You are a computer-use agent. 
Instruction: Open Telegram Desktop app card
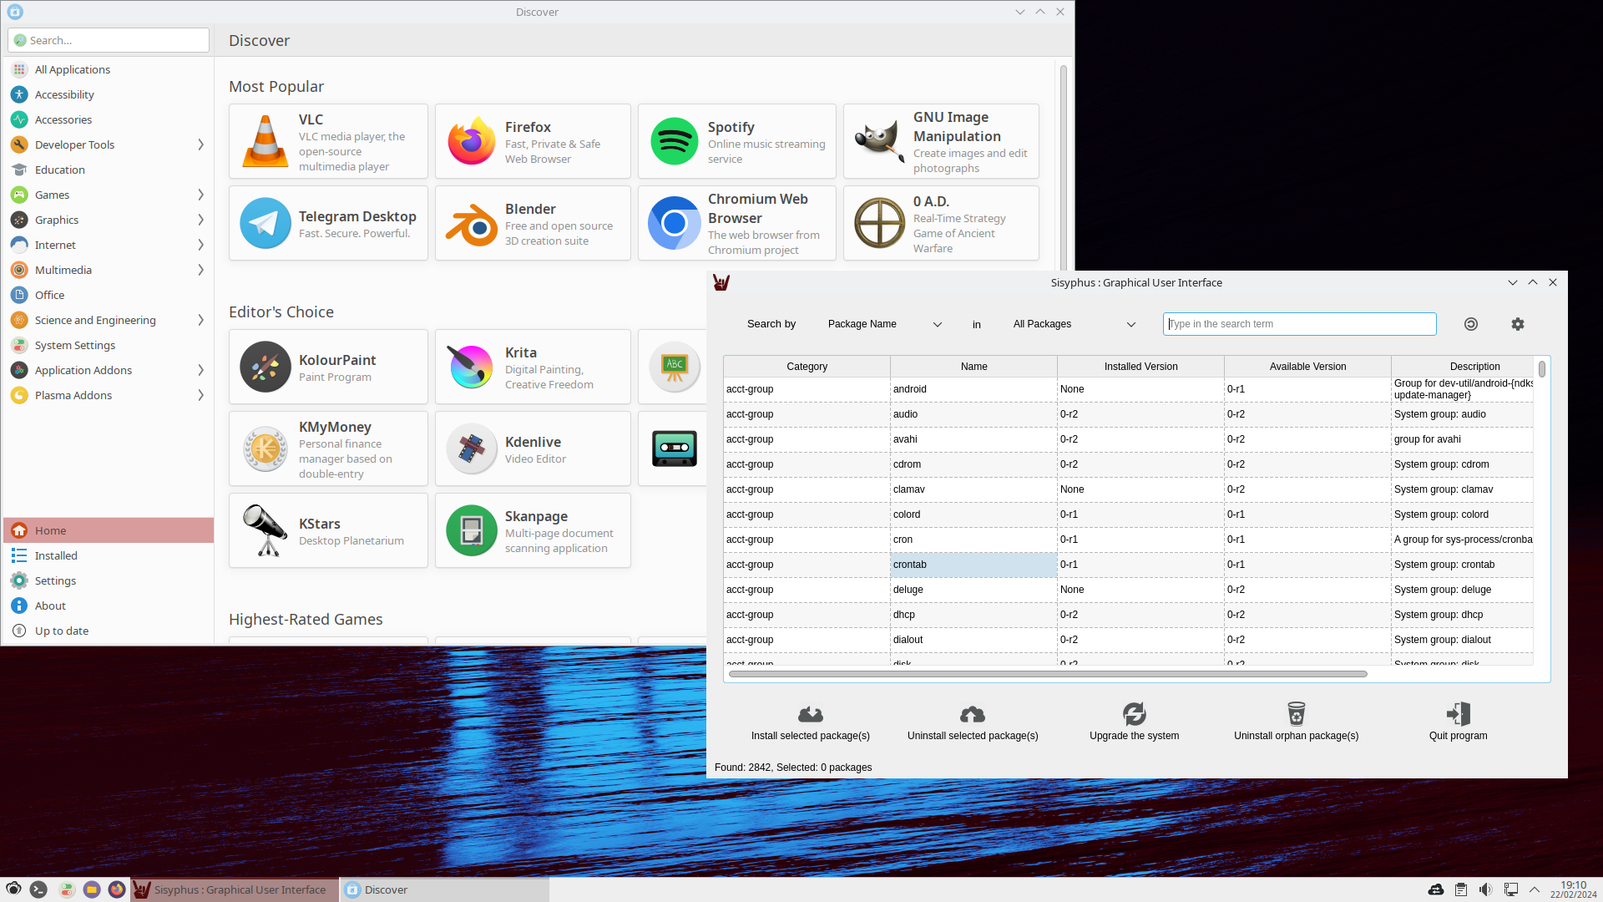328,223
